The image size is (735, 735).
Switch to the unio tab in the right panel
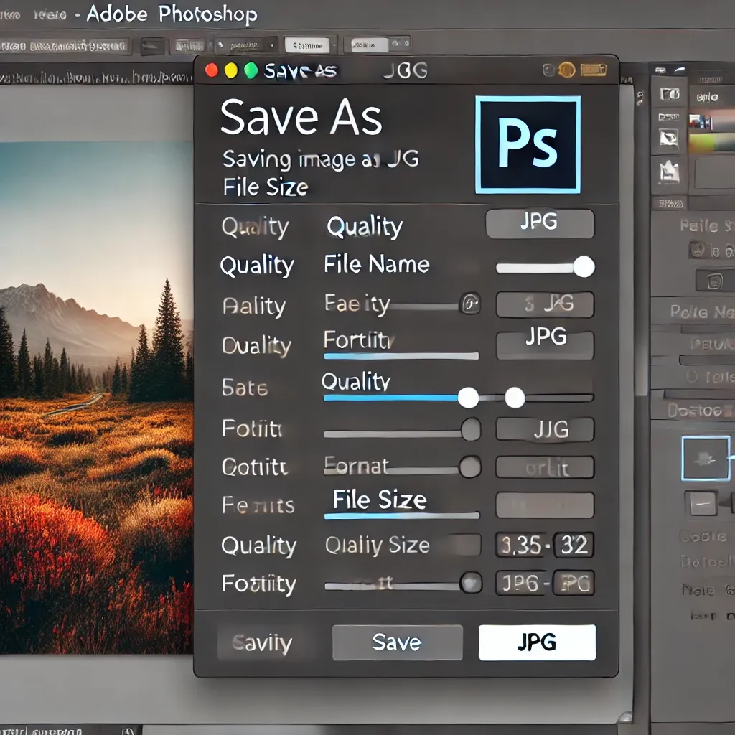(x=707, y=97)
